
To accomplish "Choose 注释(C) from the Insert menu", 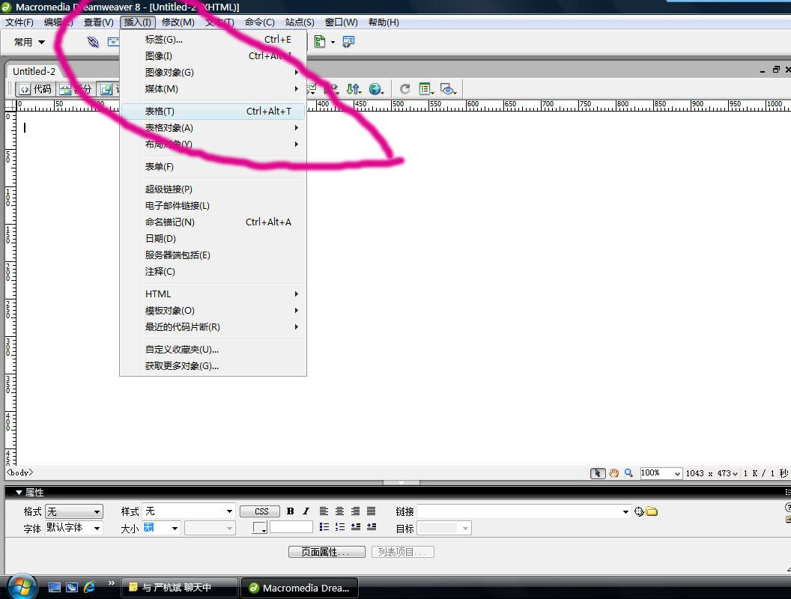I will click(x=213, y=271).
